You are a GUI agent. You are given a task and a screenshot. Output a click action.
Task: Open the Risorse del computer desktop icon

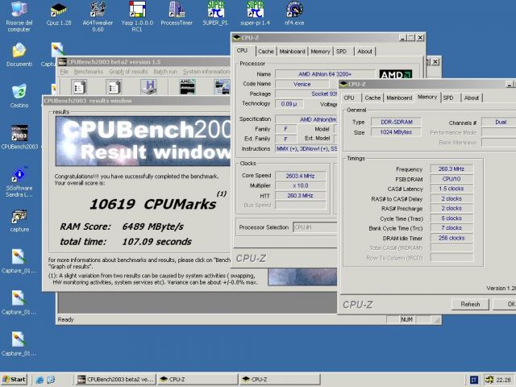click(x=19, y=16)
